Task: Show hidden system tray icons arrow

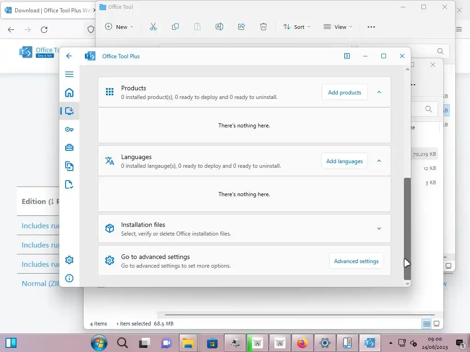Action: coord(391,343)
